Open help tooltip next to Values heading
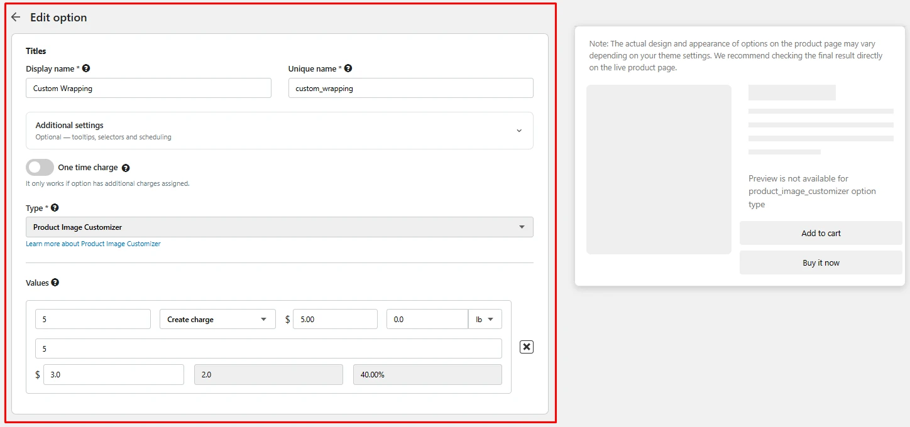This screenshot has height=427, width=910. [55, 283]
